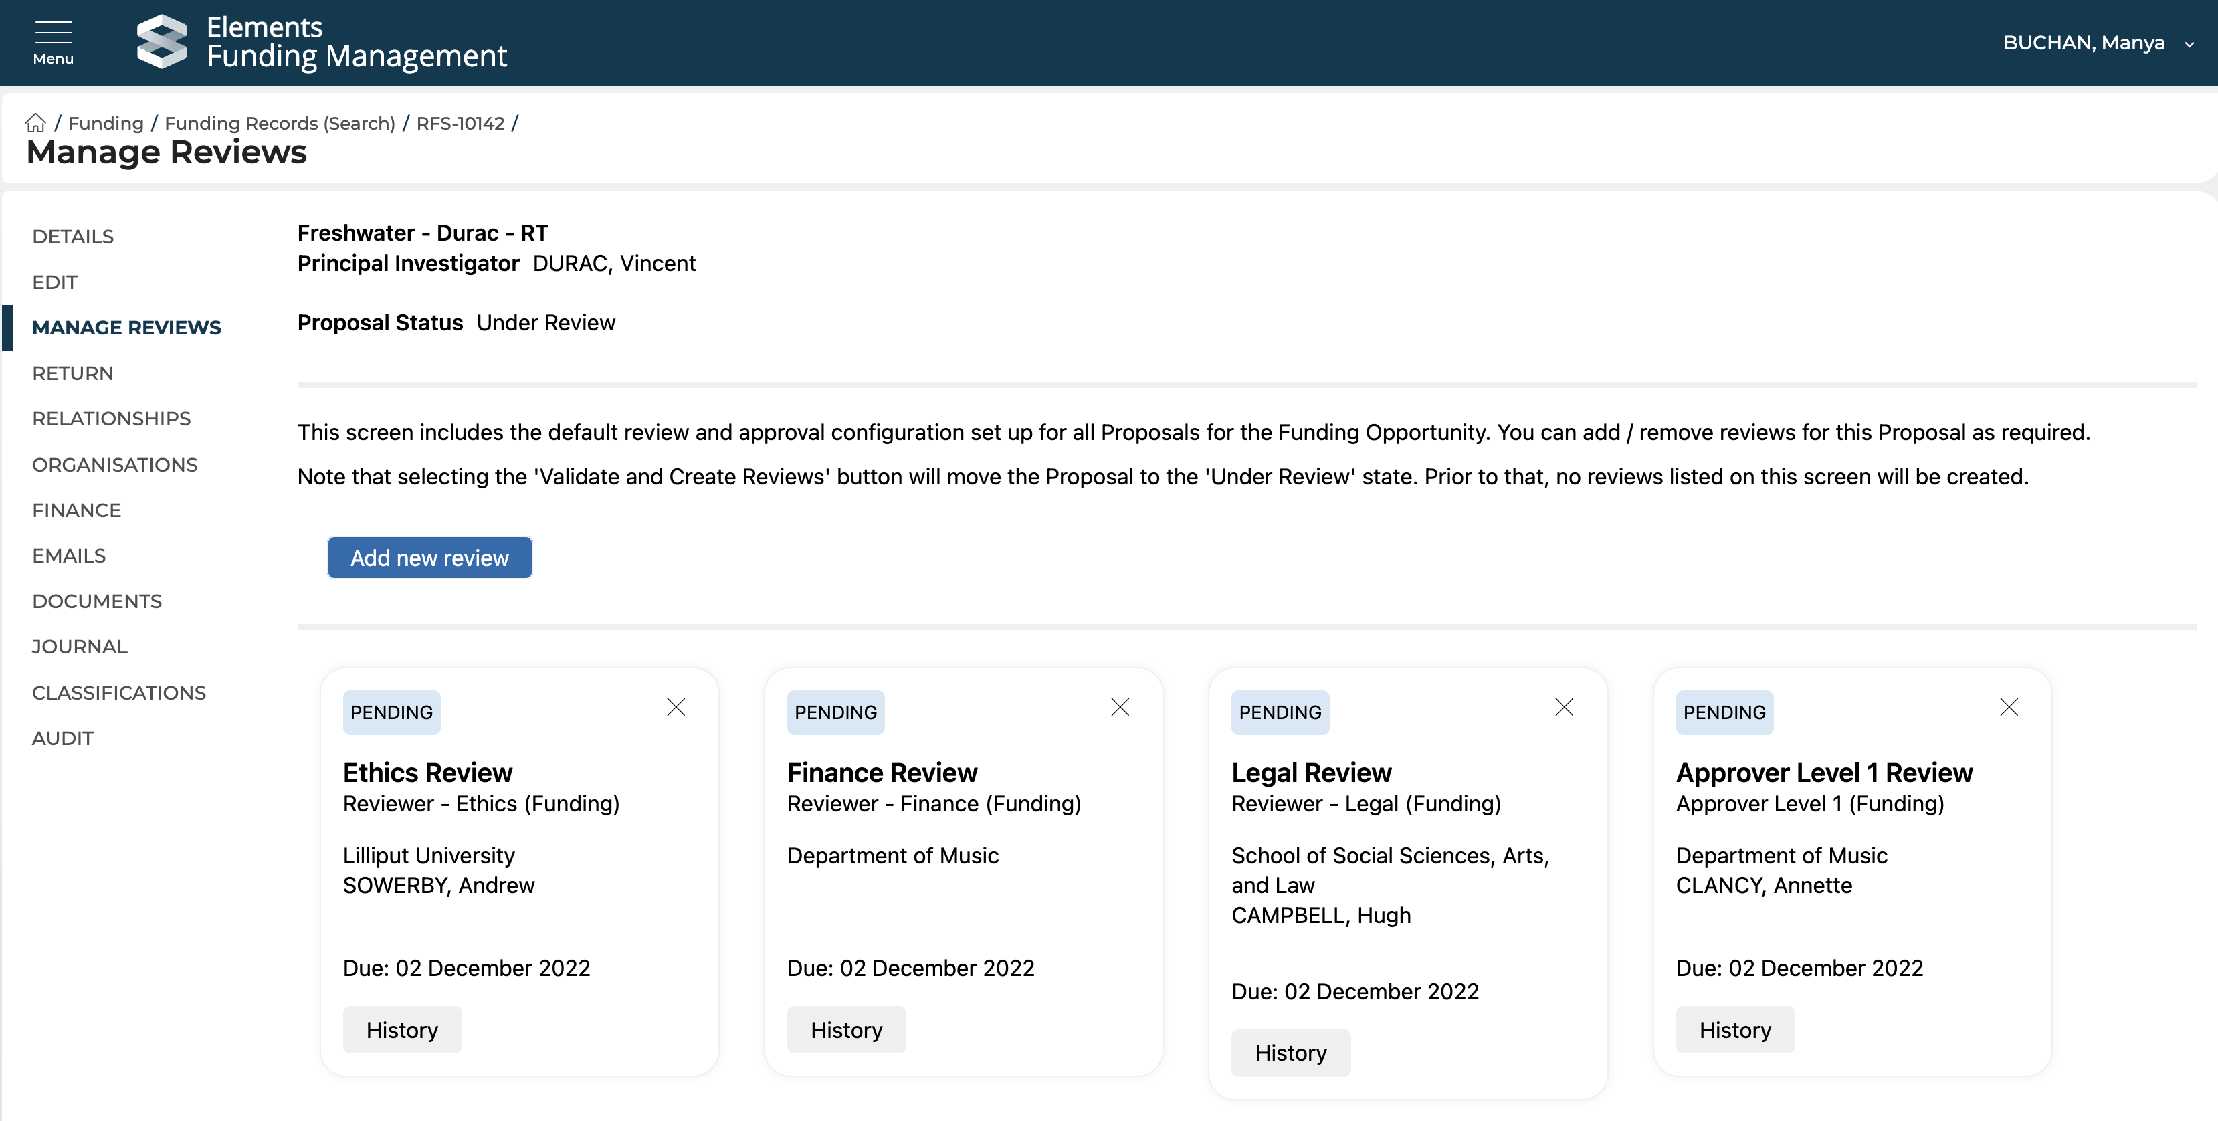This screenshot has width=2218, height=1121.
Task: Follow the Funding breadcrumb link
Action: 105,123
